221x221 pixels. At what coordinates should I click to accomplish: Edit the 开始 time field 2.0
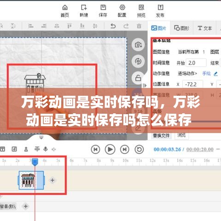click(x=196, y=63)
